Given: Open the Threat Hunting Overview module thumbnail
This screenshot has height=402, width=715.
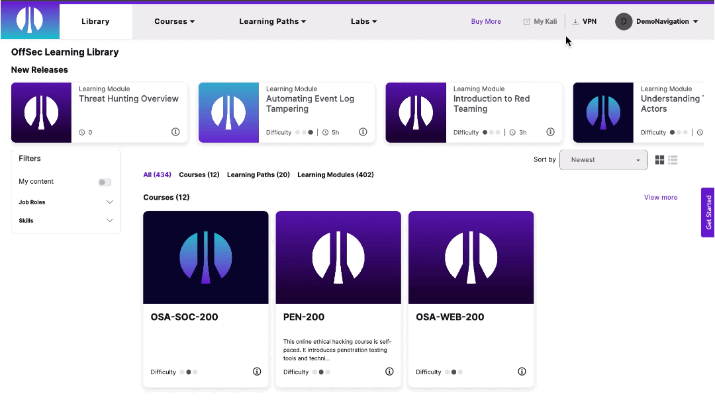Looking at the screenshot, I should 42,112.
